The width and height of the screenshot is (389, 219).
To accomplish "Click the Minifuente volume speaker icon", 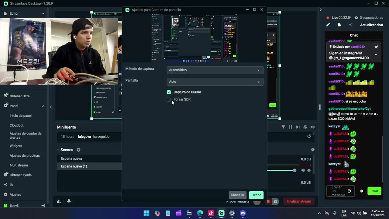I will (x=313, y=127).
